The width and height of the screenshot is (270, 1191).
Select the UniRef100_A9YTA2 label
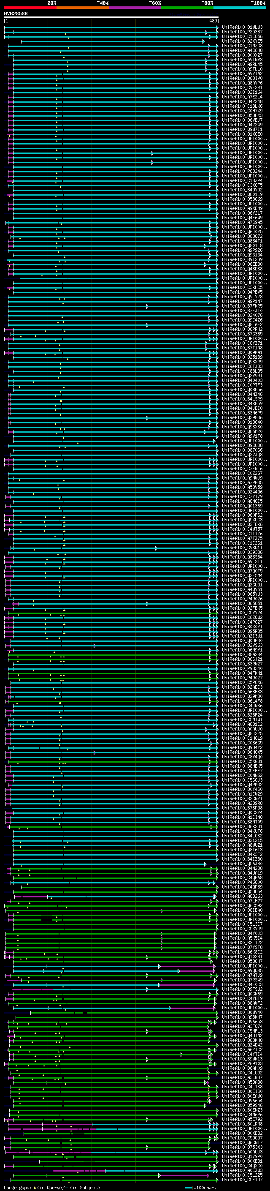pyautogui.click(x=242, y=74)
